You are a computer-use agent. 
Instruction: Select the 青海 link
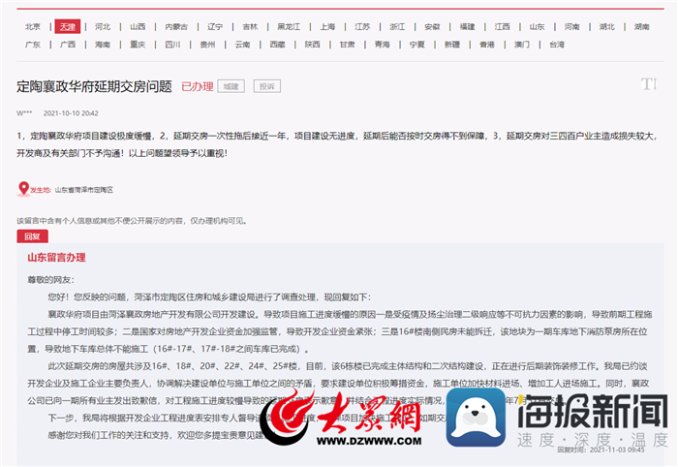pyautogui.click(x=383, y=45)
